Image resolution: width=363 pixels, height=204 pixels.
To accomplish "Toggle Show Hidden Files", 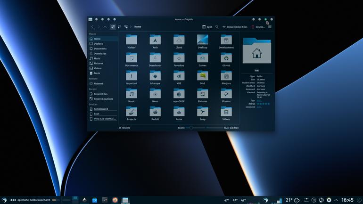I will pos(235,27).
